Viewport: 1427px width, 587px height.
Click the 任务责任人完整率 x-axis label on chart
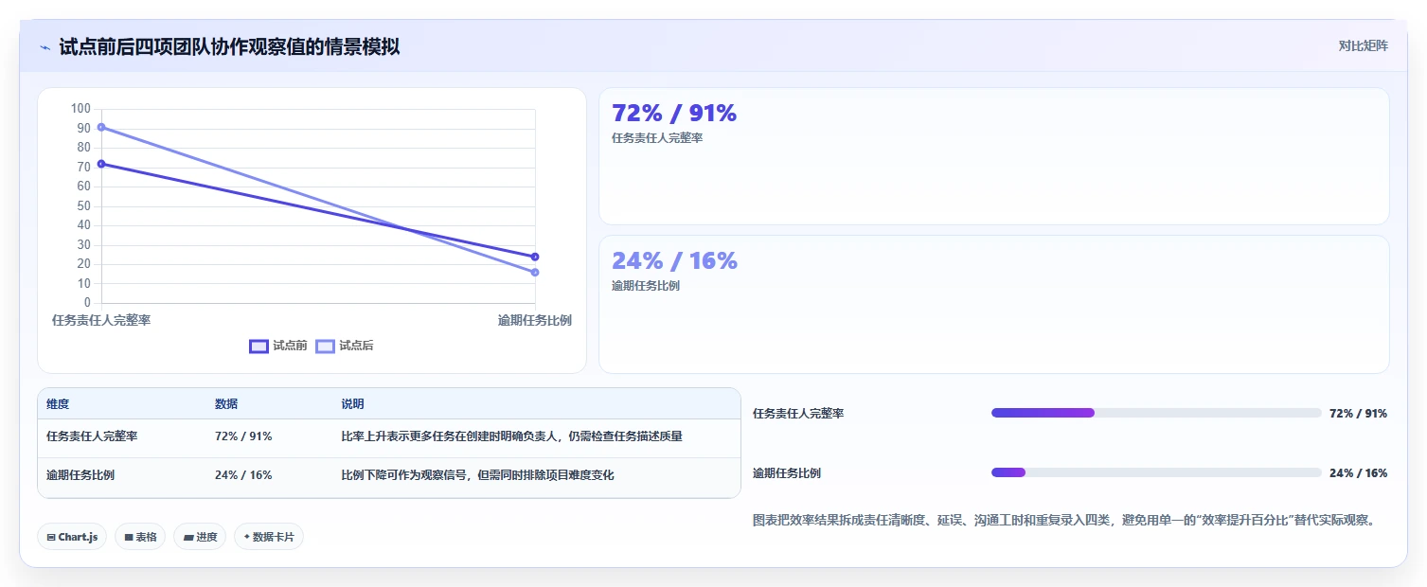pyautogui.click(x=101, y=320)
